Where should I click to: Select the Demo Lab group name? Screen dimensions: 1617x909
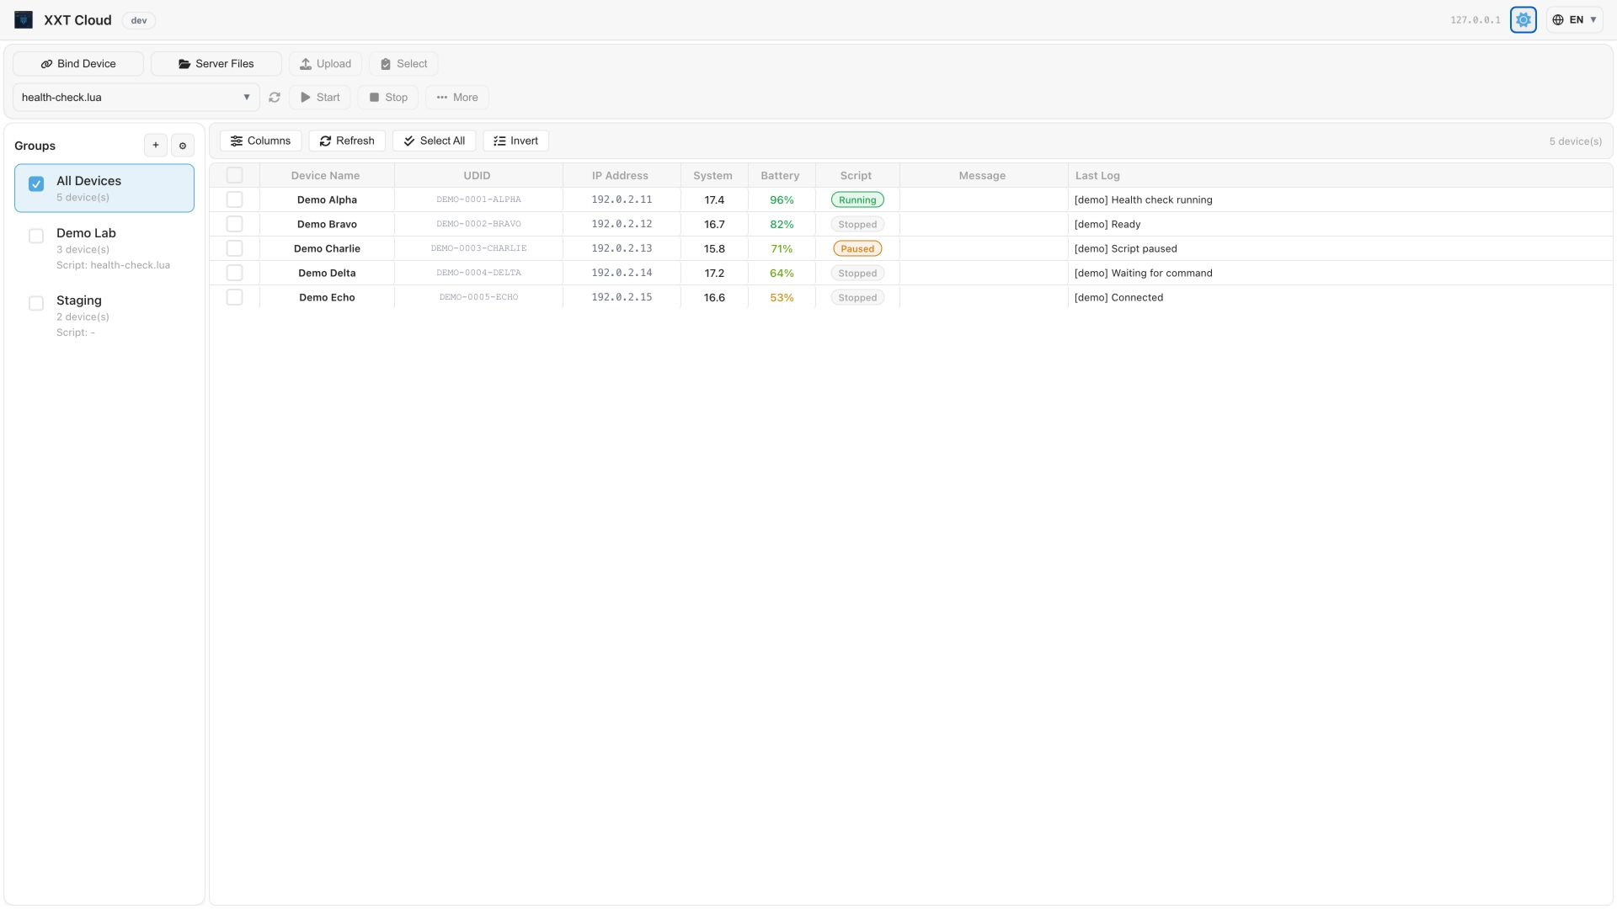pyautogui.click(x=86, y=233)
